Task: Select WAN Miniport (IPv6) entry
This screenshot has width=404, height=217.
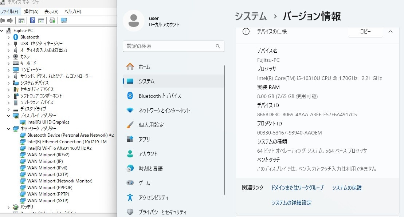Action: pyautogui.click(x=47, y=168)
